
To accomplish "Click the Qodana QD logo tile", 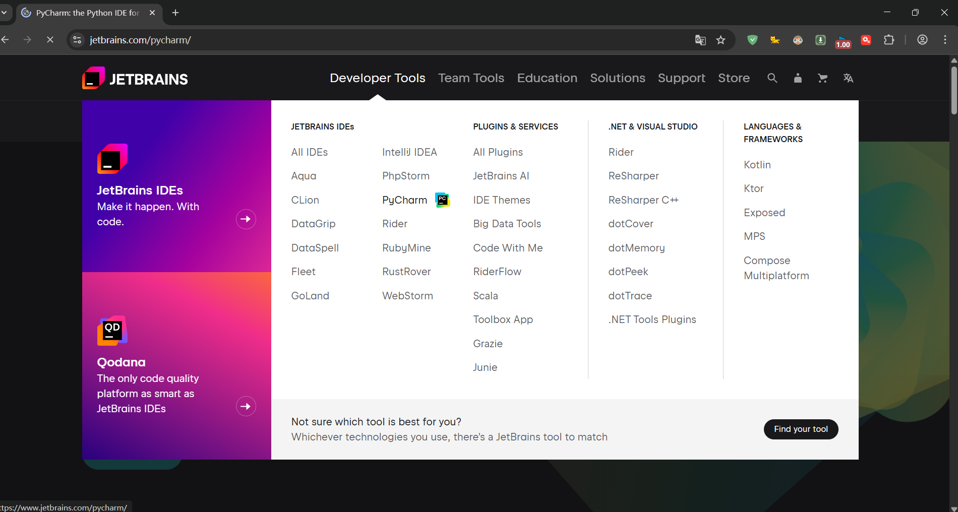I will click(x=112, y=331).
